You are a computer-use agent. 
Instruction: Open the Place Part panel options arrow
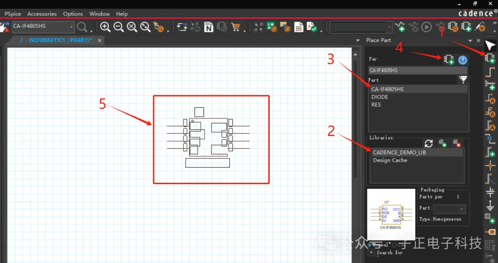pos(470,41)
